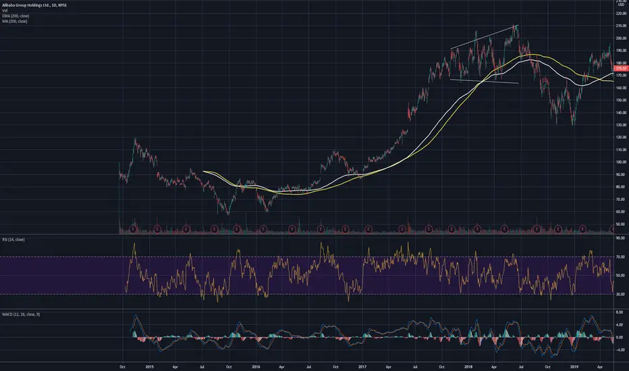
Task: Select the RSI (14, close) pane label
Action: click(13, 239)
